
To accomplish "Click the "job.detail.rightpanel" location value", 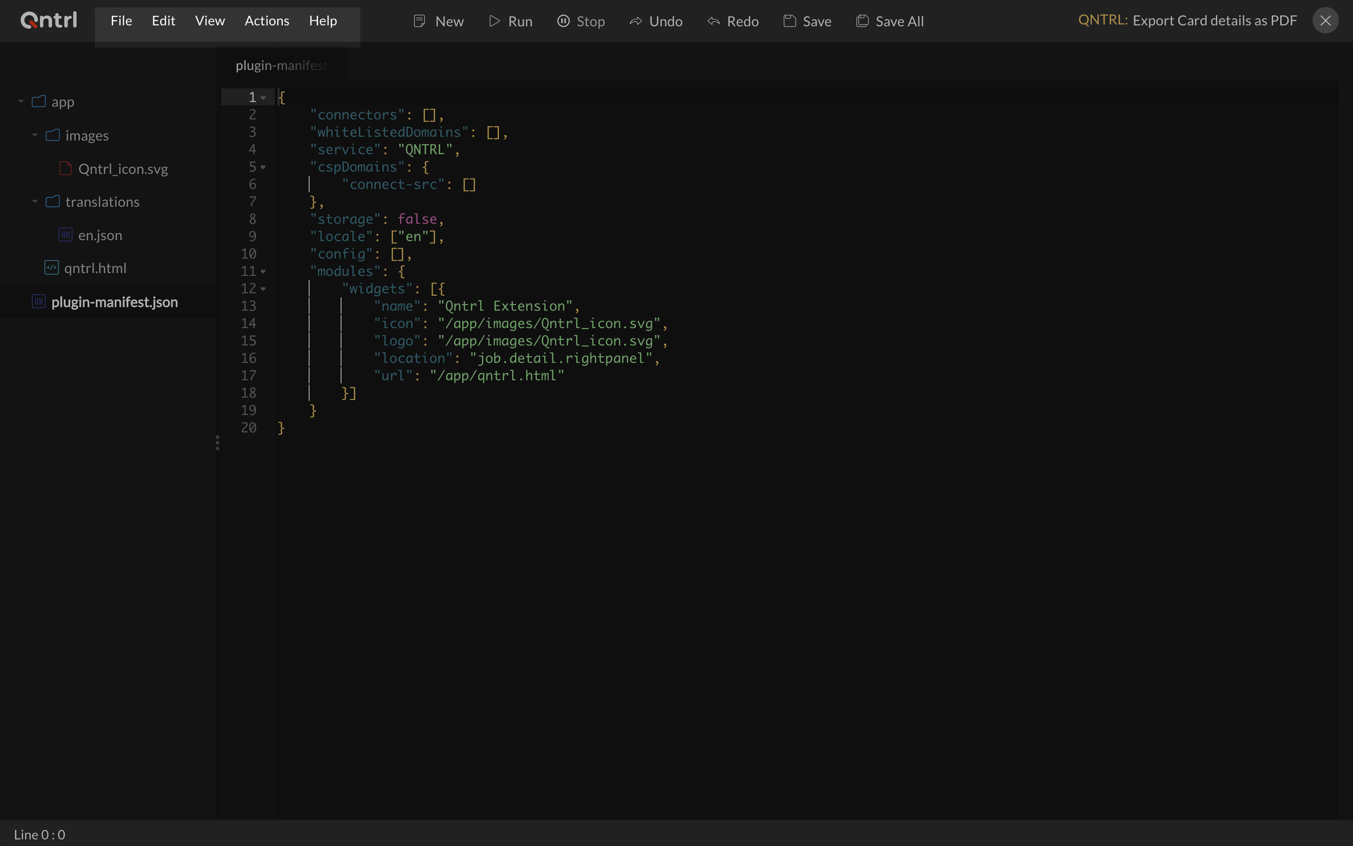I will click(x=561, y=358).
